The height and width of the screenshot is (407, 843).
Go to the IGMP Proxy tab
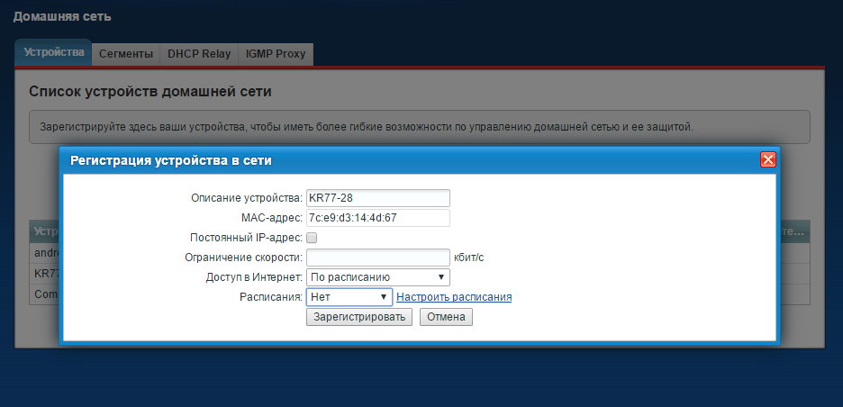(x=276, y=54)
